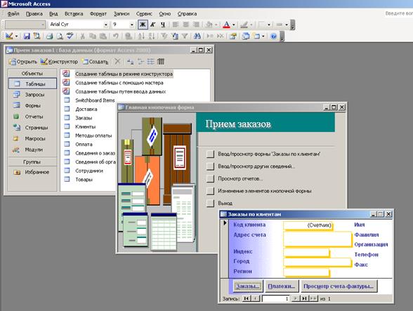413x311 pixels.
Task: Open the Формат menu
Action: click(x=98, y=14)
